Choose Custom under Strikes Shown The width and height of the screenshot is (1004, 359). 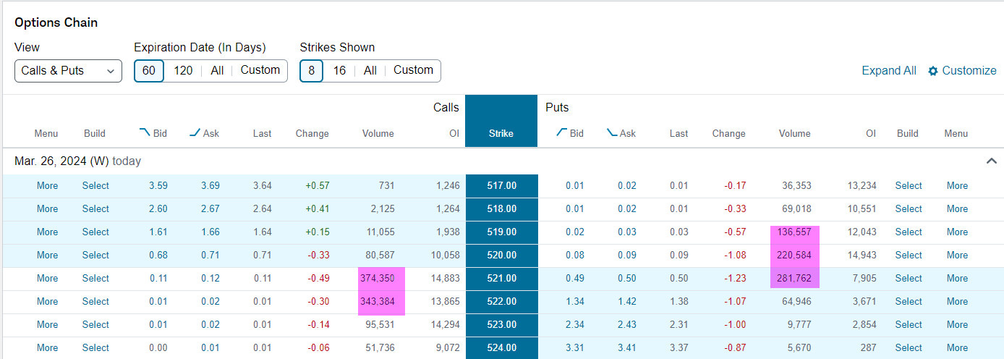(x=413, y=70)
